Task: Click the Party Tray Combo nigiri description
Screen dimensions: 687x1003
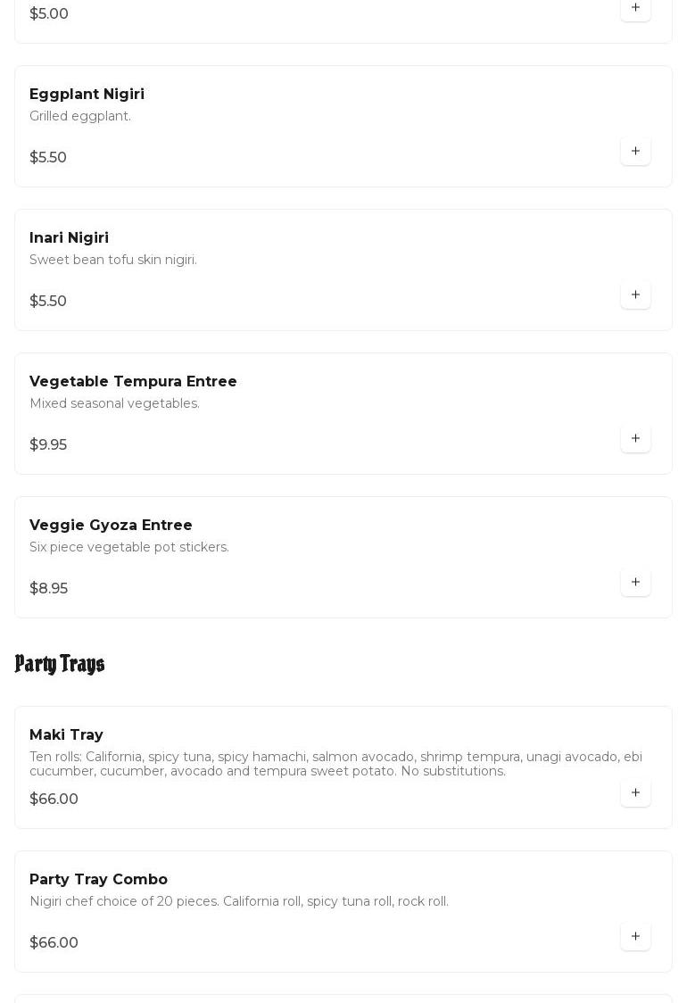Action: [239, 902]
